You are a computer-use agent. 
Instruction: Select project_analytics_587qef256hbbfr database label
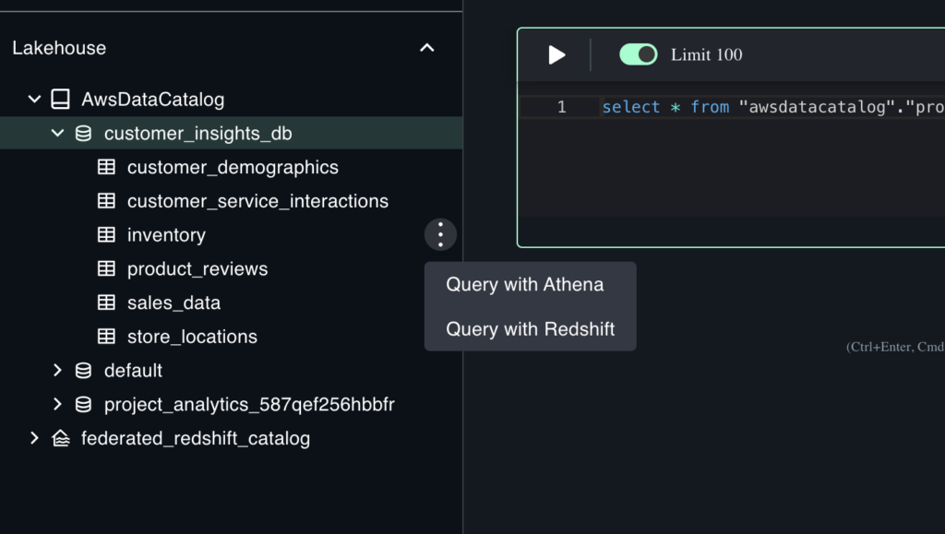pos(249,405)
